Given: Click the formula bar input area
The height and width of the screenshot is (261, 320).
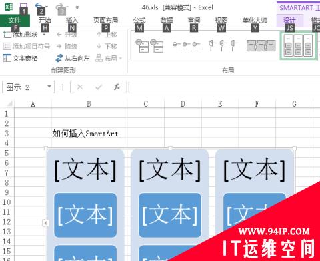Looking at the screenshot, I should click(x=225, y=87).
